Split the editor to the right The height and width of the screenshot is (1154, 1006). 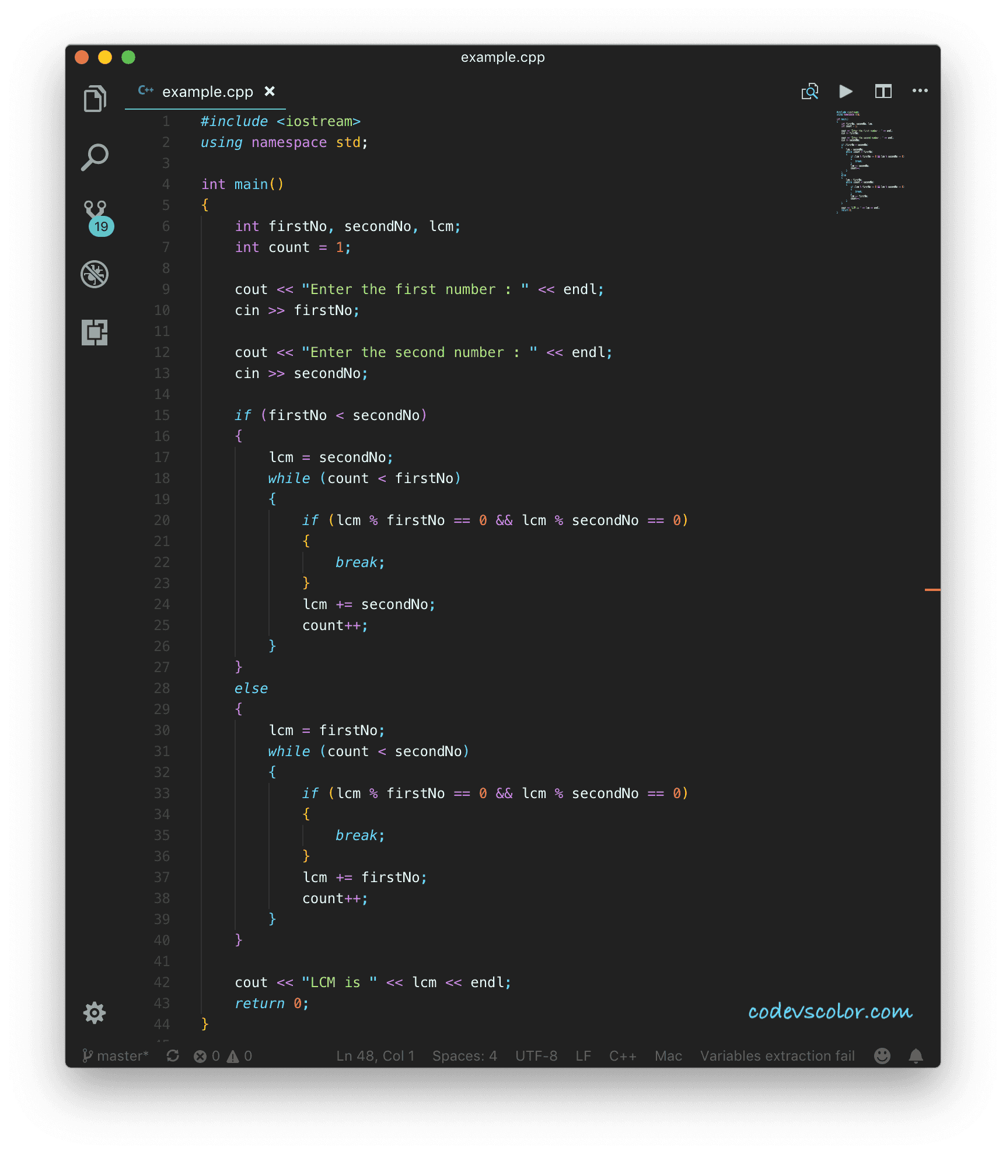883,92
